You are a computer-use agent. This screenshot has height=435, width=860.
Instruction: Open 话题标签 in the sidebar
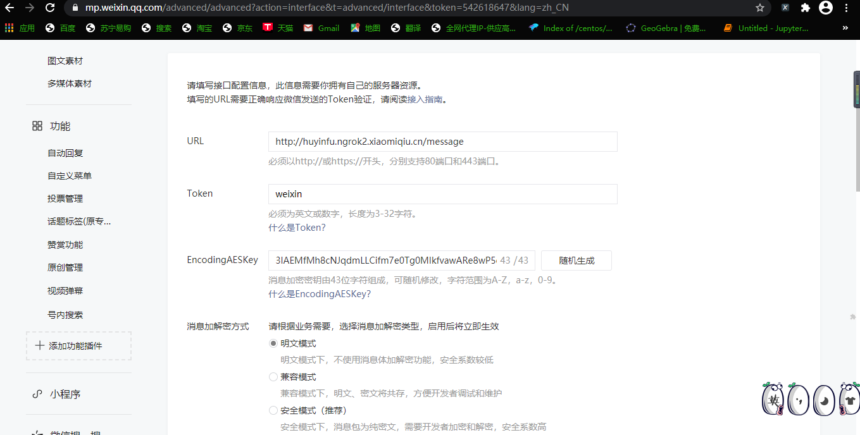point(79,221)
